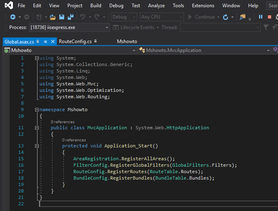Screen dimensions: 278x211
Task: Switch to the RouteConfig.cs tab
Action: pyautogui.click(x=75, y=42)
